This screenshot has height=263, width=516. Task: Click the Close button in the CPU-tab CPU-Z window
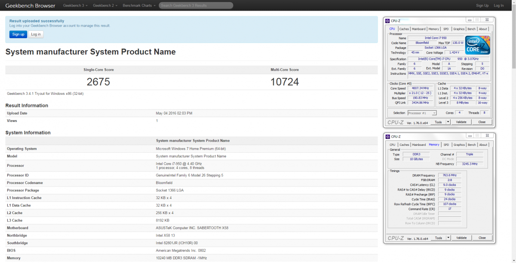click(482, 122)
